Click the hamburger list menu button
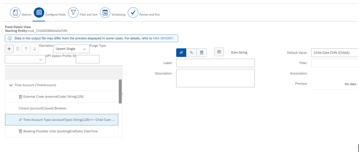 click(x=219, y=52)
